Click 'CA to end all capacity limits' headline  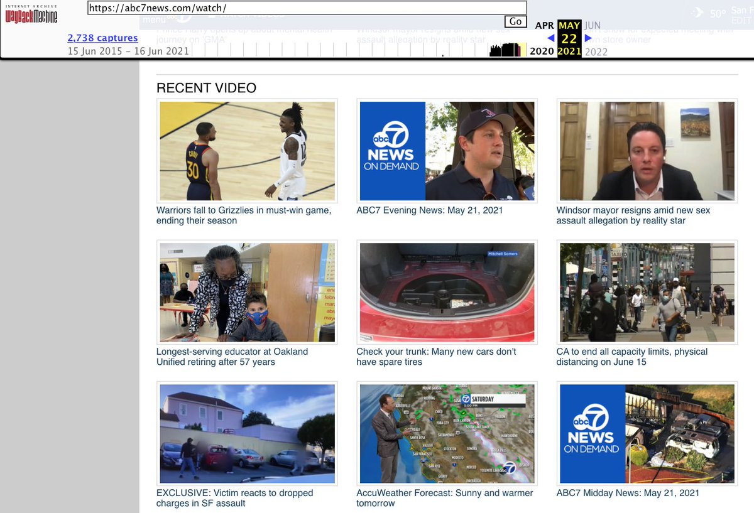click(x=632, y=357)
